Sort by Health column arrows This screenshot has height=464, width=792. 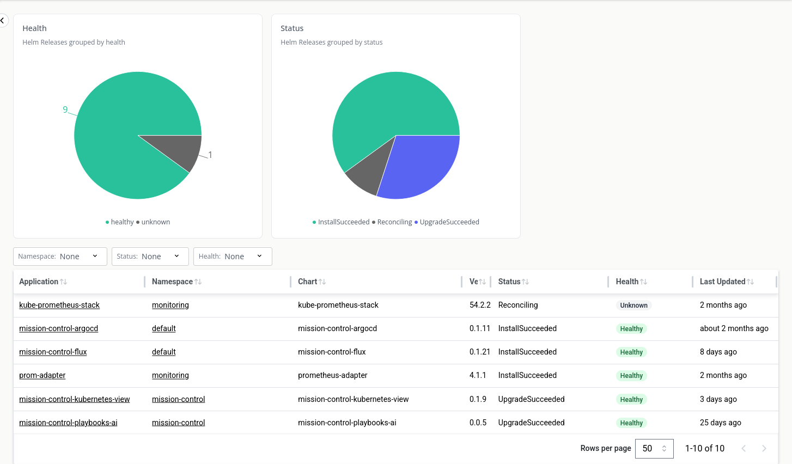tap(644, 282)
